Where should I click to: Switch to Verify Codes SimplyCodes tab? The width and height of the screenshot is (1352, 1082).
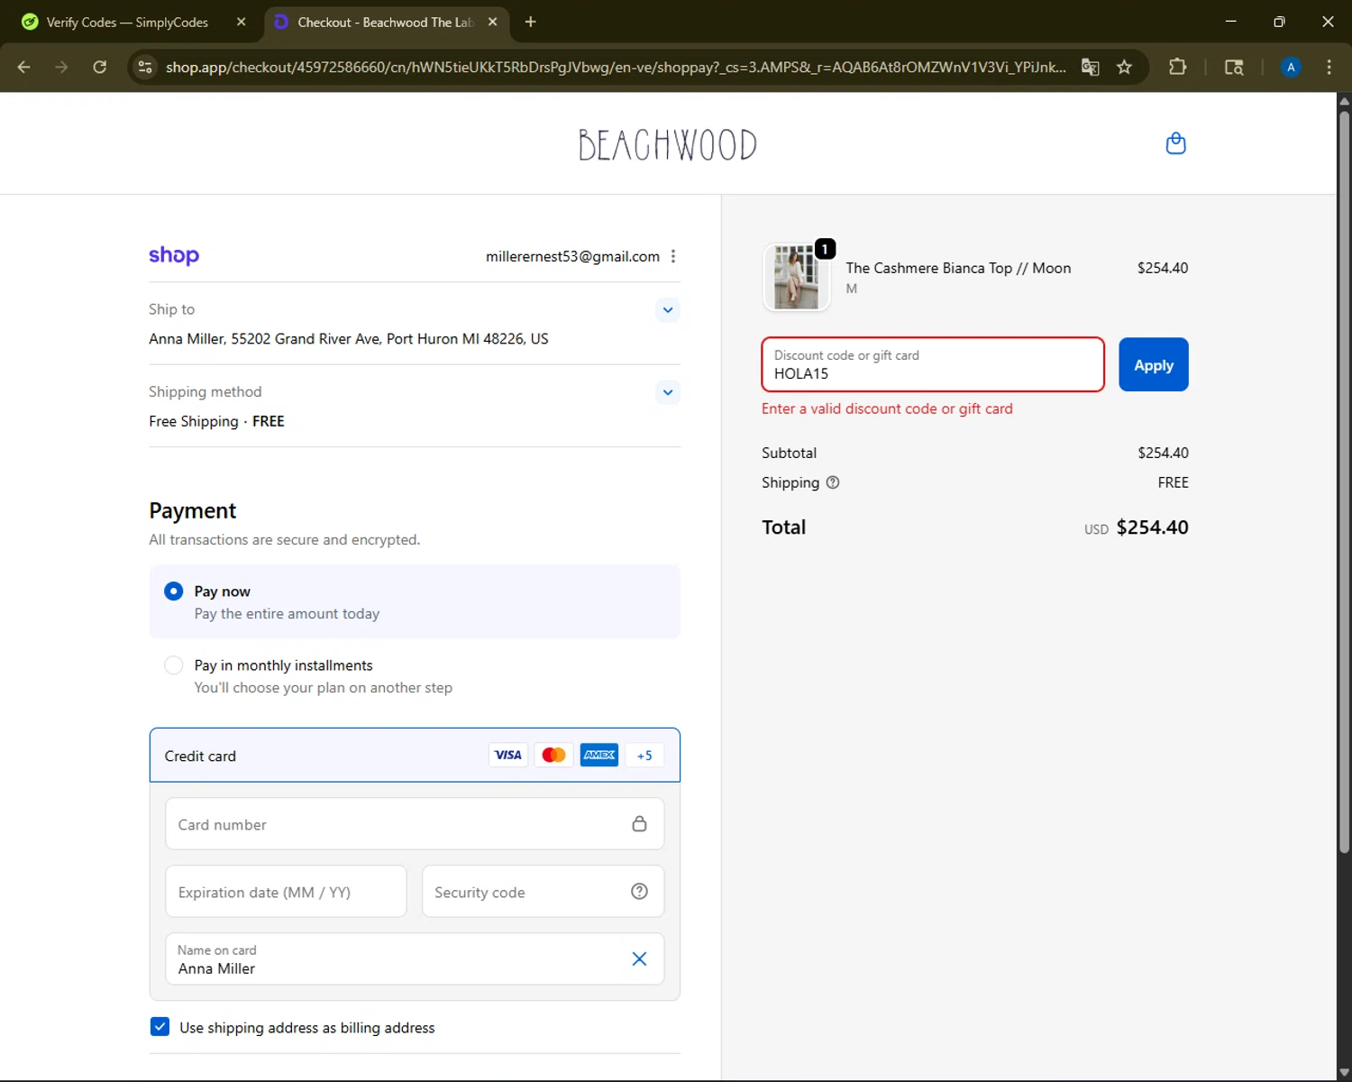coord(128,22)
